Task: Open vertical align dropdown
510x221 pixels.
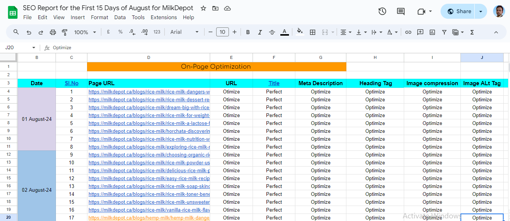Action: [361, 32]
